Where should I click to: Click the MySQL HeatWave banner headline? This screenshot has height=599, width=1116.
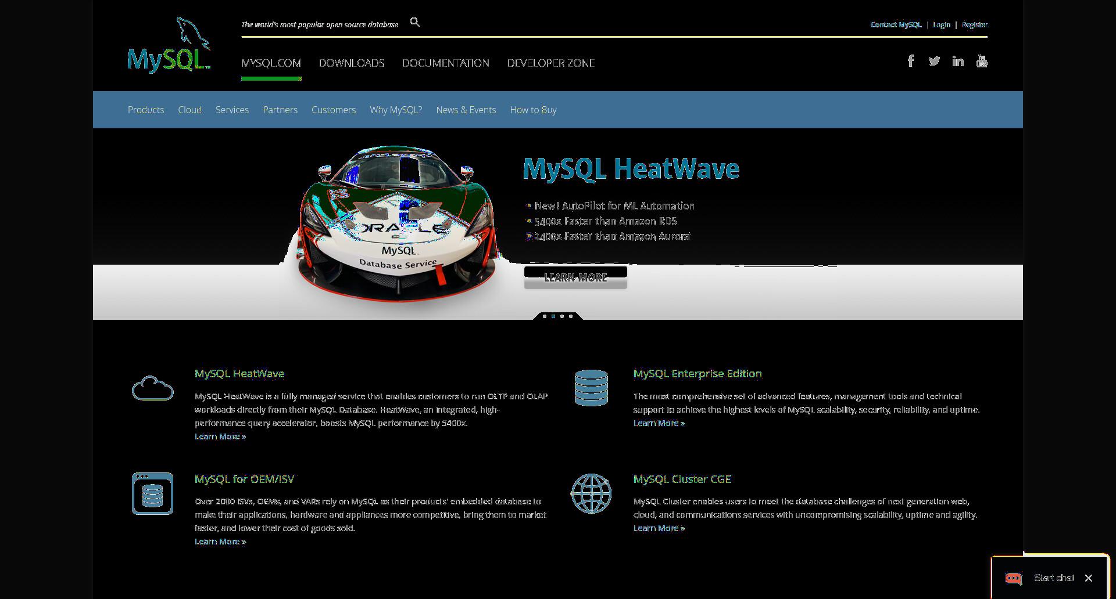click(x=631, y=169)
